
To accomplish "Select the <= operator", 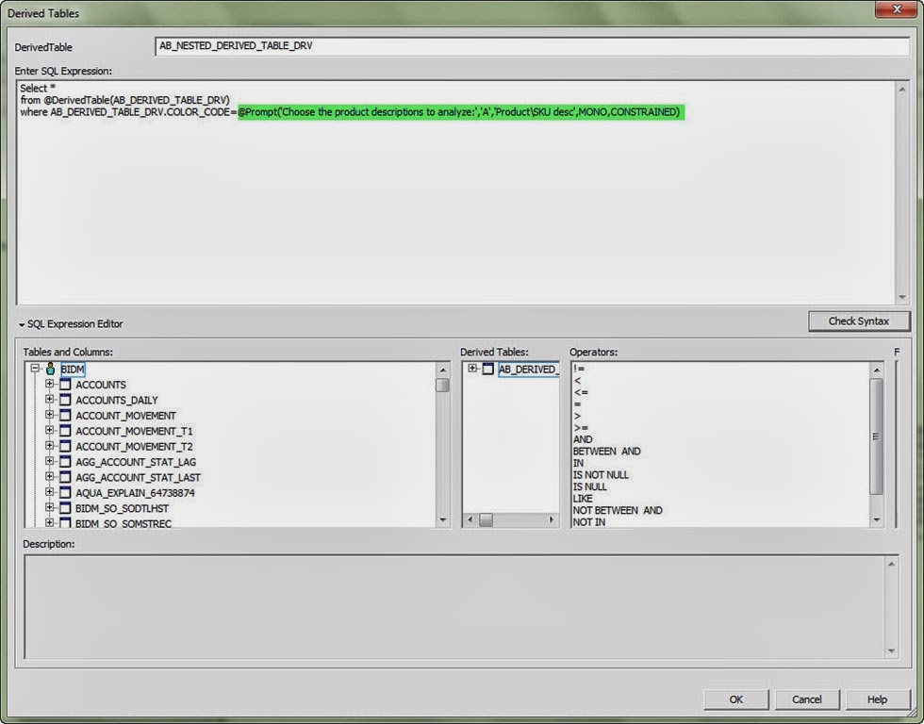I will tap(581, 392).
